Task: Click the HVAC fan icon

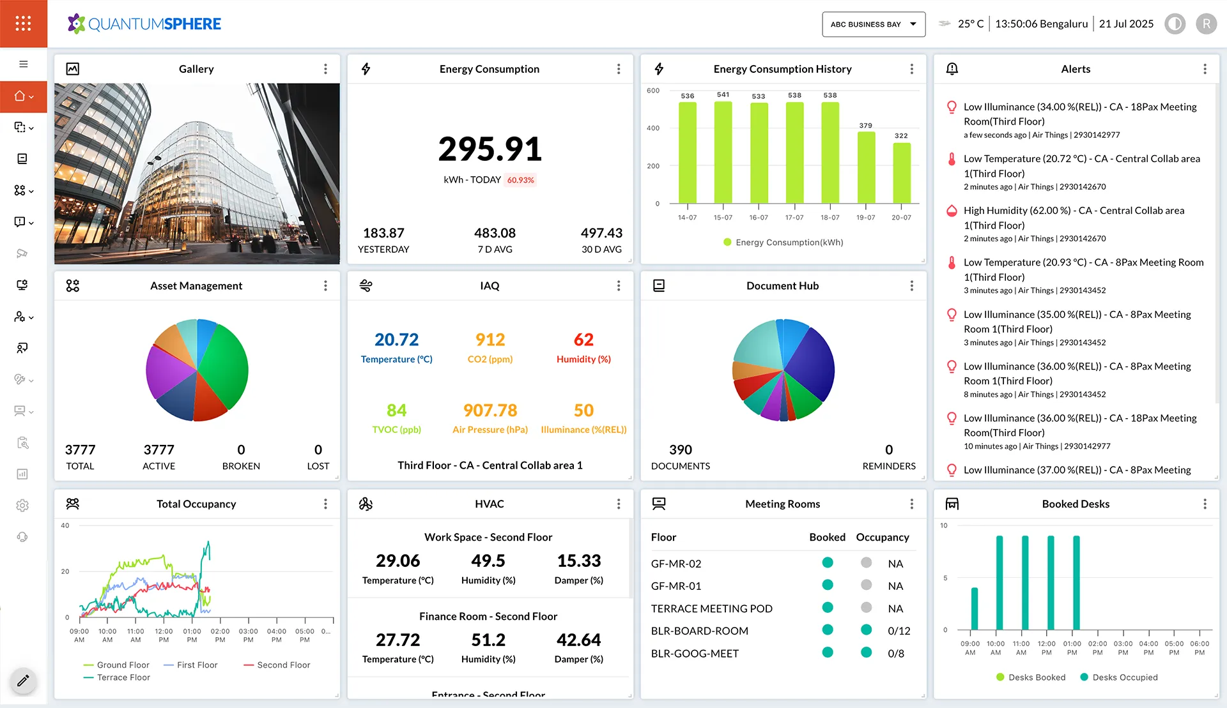Action: pos(366,504)
